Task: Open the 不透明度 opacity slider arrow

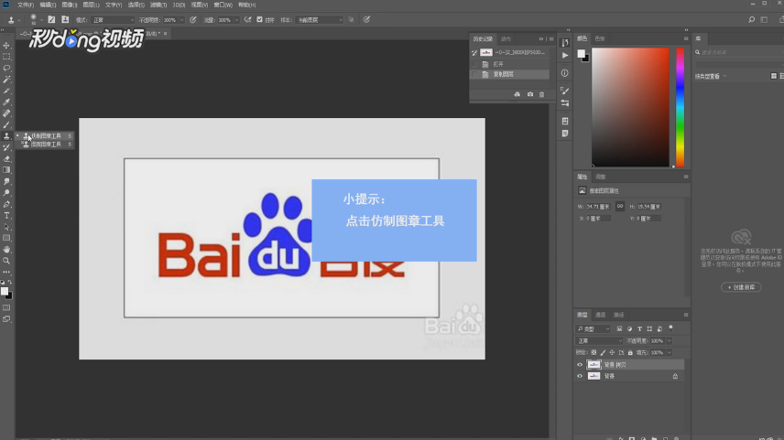Action: pos(181,20)
